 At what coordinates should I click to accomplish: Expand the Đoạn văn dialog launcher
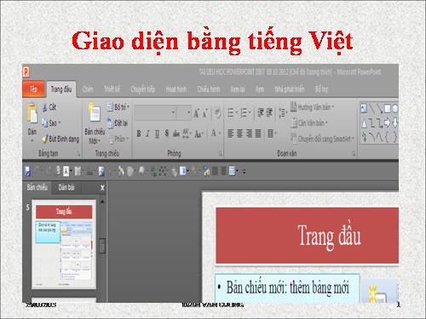pyautogui.click(x=354, y=154)
